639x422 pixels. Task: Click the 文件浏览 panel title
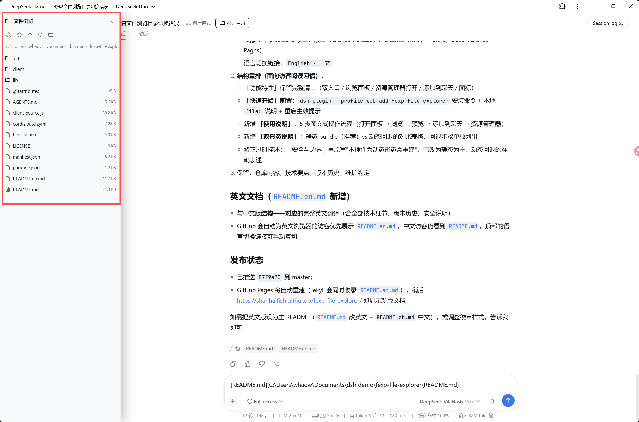click(x=23, y=21)
